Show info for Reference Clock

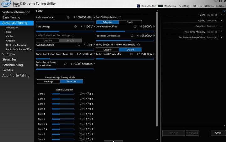pos(68,17)
